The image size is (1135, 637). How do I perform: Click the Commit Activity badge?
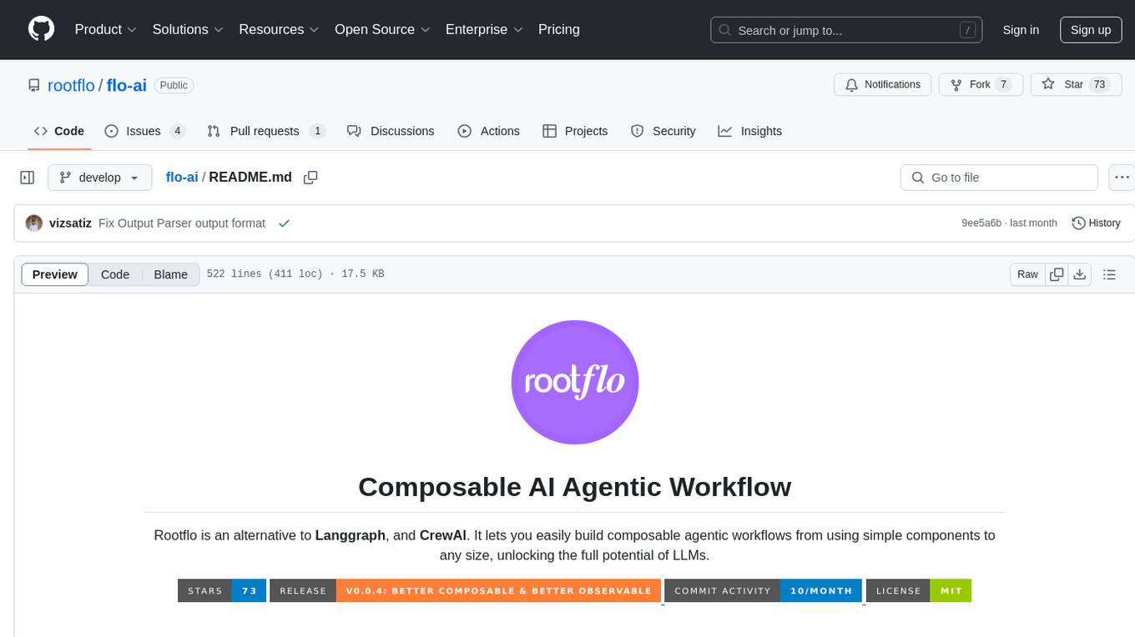click(x=763, y=590)
